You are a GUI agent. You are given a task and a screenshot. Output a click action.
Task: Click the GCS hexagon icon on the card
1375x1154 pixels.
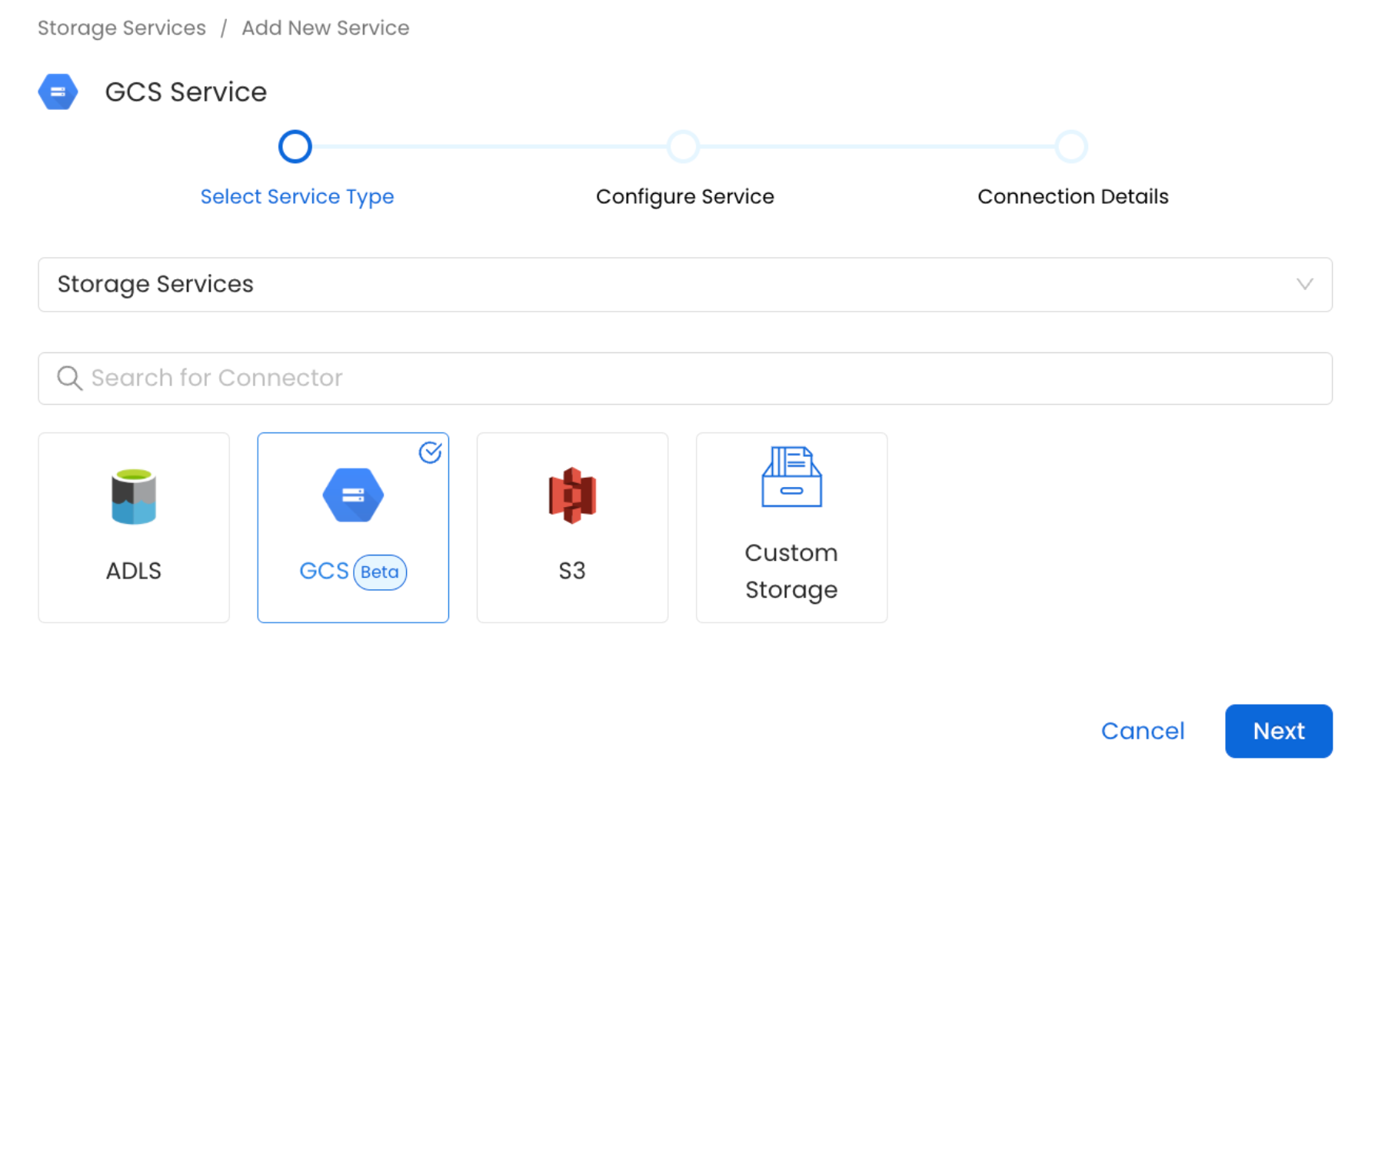pyautogui.click(x=352, y=495)
